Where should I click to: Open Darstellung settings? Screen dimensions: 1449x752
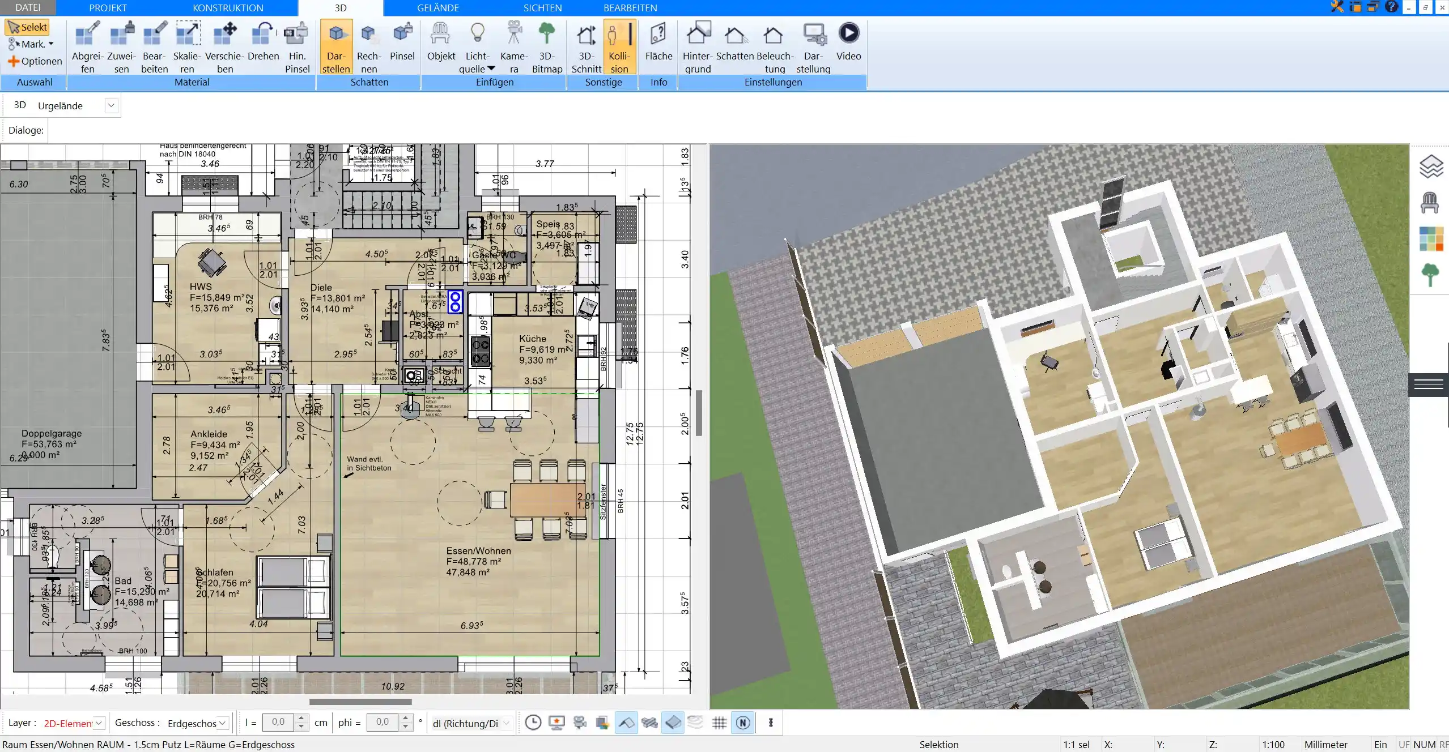click(813, 47)
